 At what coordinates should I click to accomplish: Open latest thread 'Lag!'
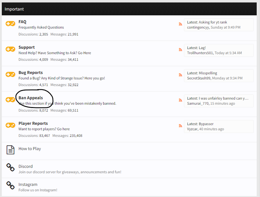tap(202, 48)
